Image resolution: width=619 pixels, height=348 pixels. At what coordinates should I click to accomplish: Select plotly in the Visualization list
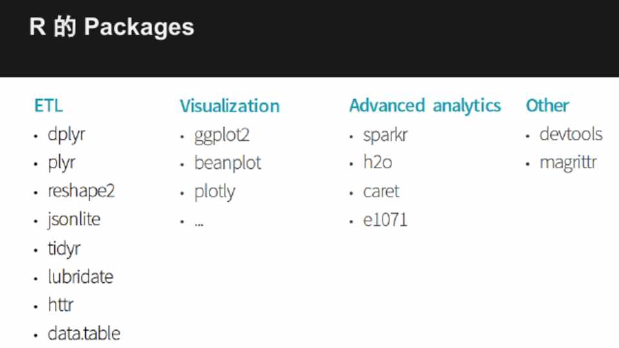coord(215,192)
